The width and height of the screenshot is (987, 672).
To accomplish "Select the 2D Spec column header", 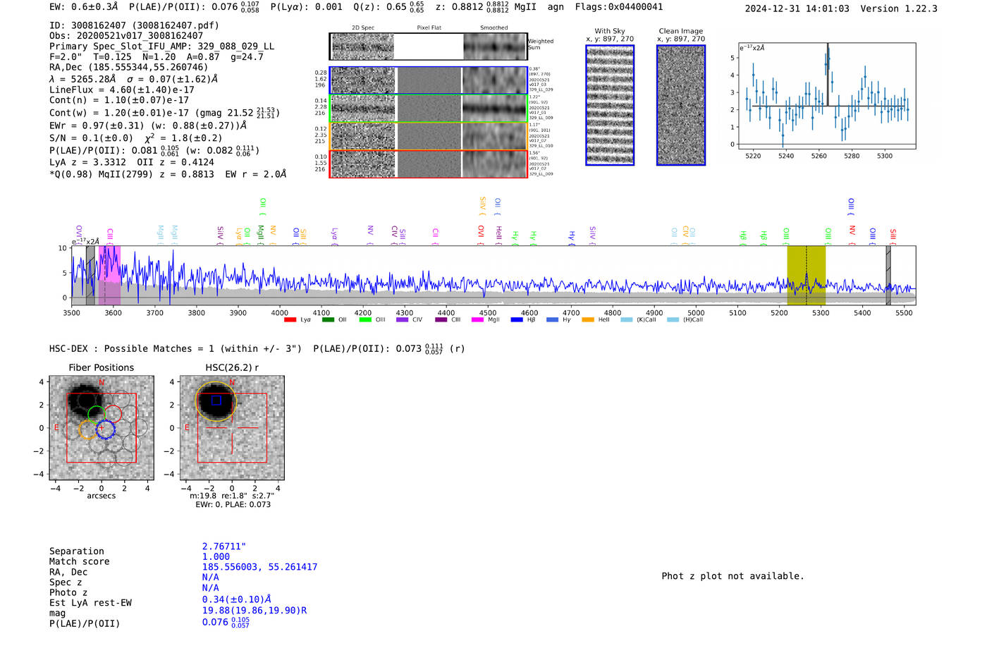I will [x=363, y=28].
